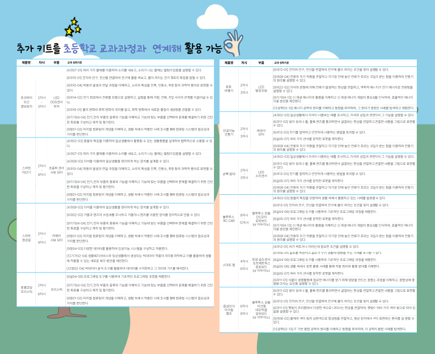Click the '[9과16-01]' achievement standard line
This screenshot has width=435, height=354.
pyautogui.click(x=134, y=110)
